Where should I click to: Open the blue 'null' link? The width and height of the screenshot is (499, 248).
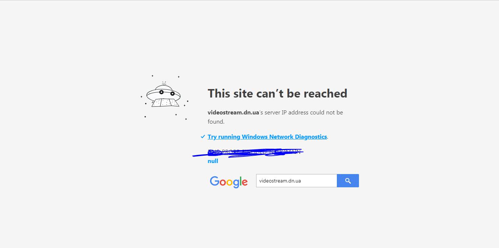point(213,161)
